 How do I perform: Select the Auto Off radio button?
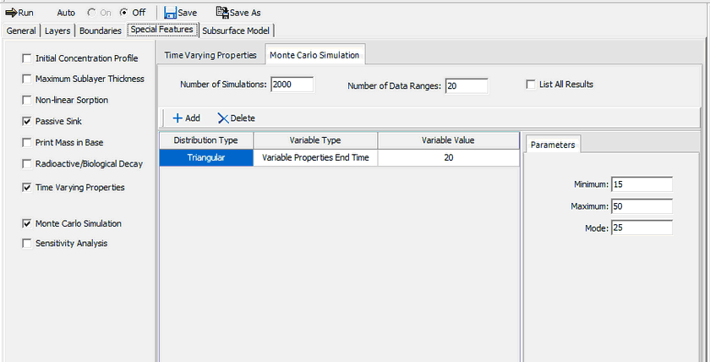click(124, 13)
